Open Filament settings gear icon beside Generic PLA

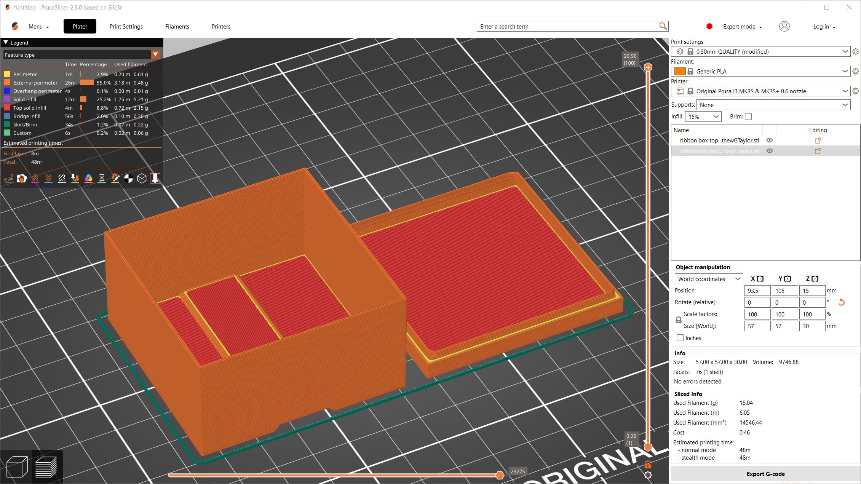856,71
